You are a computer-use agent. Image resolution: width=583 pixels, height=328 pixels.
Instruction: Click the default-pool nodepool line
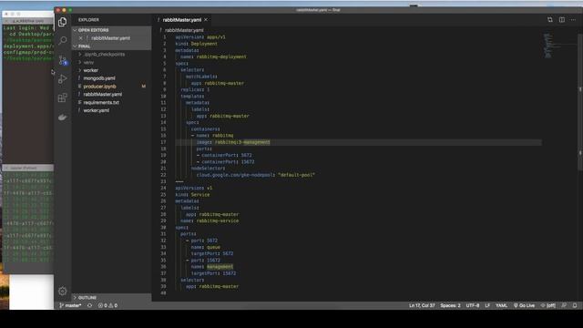pyautogui.click(x=255, y=175)
